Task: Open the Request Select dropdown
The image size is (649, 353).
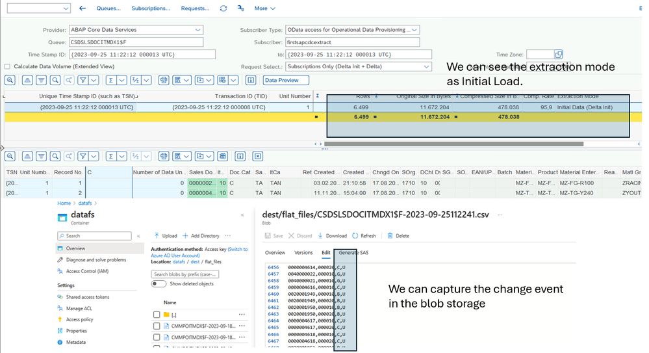Action: [x=426, y=66]
